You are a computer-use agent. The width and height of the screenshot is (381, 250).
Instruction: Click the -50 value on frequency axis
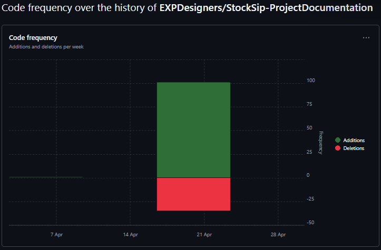click(310, 222)
